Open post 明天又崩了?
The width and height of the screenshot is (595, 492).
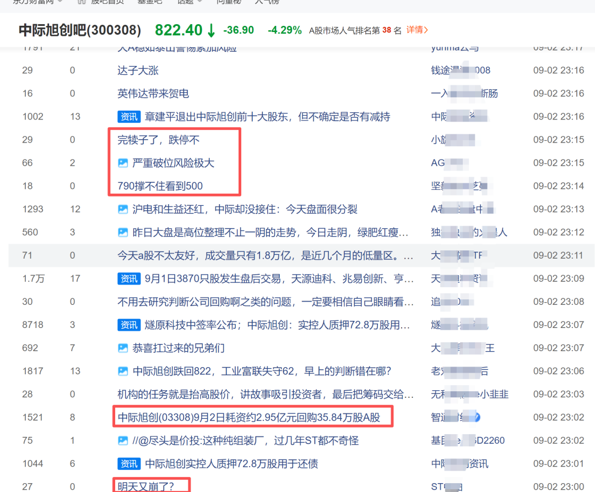point(145,486)
